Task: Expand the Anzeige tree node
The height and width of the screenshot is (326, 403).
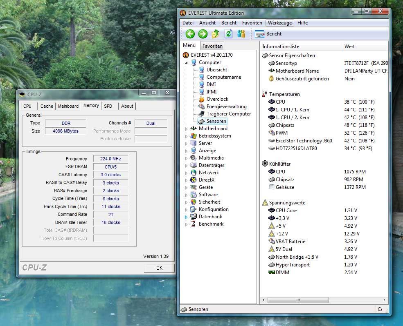Action: click(x=186, y=151)
